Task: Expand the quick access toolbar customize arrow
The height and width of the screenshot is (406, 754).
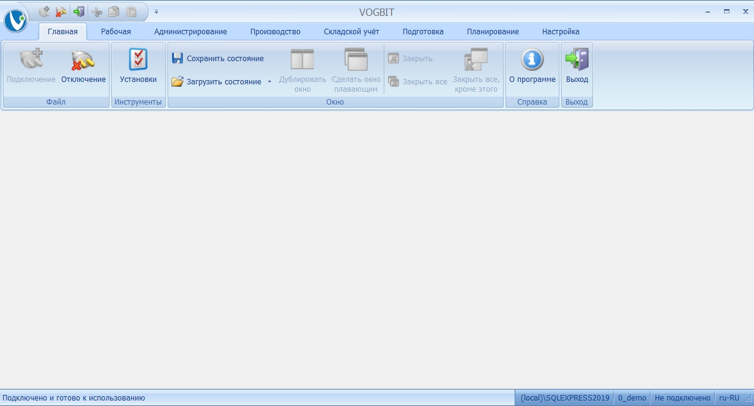Action: click(x=156, y=12)
